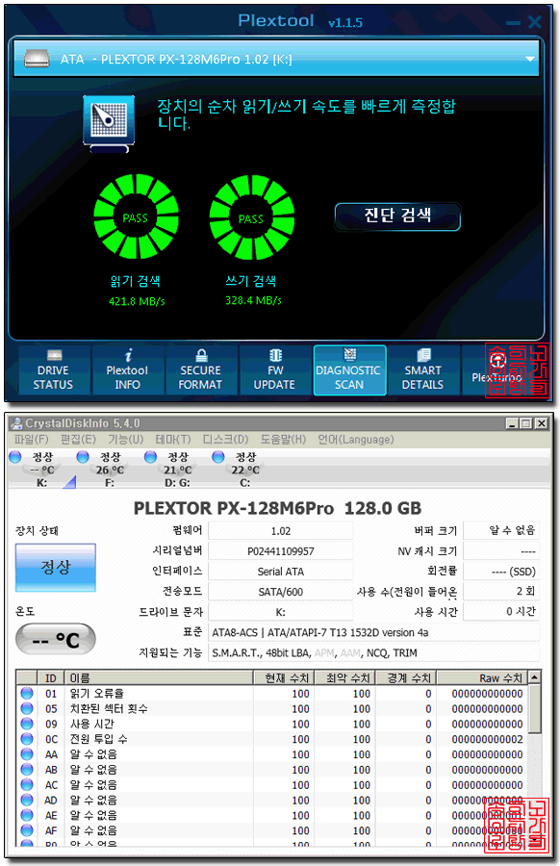Start the 진단 검색 diagnostic scan
Image resolution: width=560 pixels, height=866 pixels.
[397, 216]
